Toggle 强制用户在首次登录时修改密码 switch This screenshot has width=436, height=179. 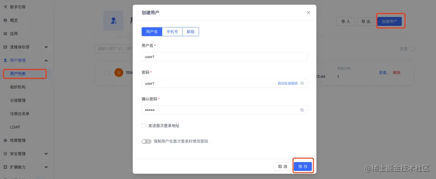(146, 141)
